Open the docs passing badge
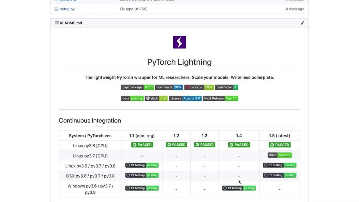The height and width of the screenshot is (202, 359). (x=132, y=98)
